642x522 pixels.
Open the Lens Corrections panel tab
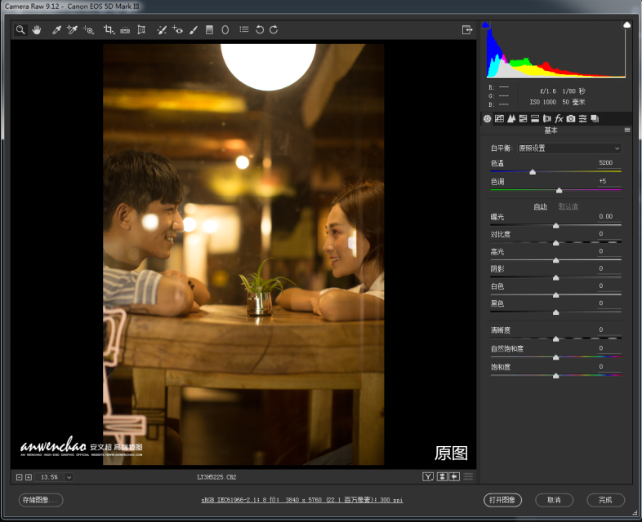point(546,118)
